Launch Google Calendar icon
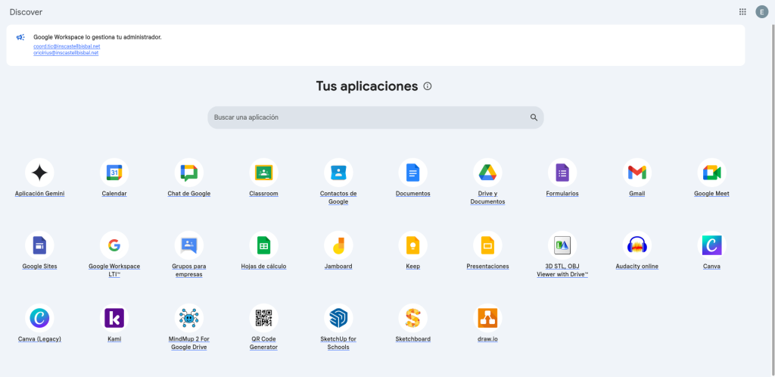 (x=114, y=173)
